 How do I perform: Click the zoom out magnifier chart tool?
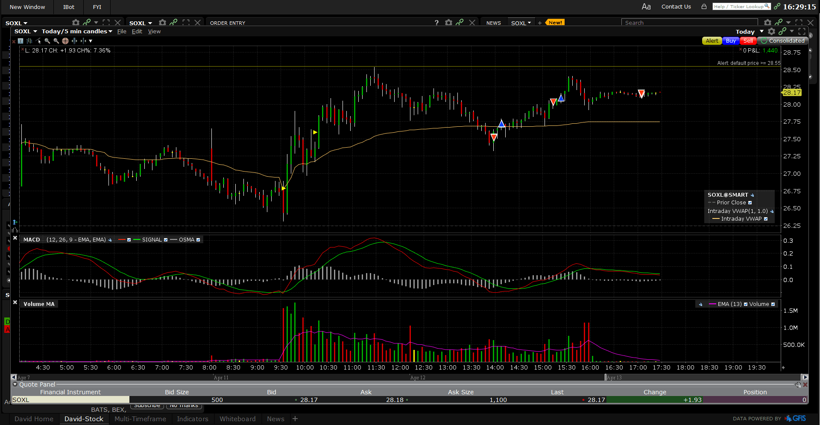[56, 41]
